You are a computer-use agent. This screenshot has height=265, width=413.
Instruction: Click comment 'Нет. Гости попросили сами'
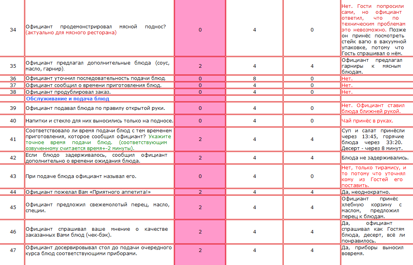374,9
